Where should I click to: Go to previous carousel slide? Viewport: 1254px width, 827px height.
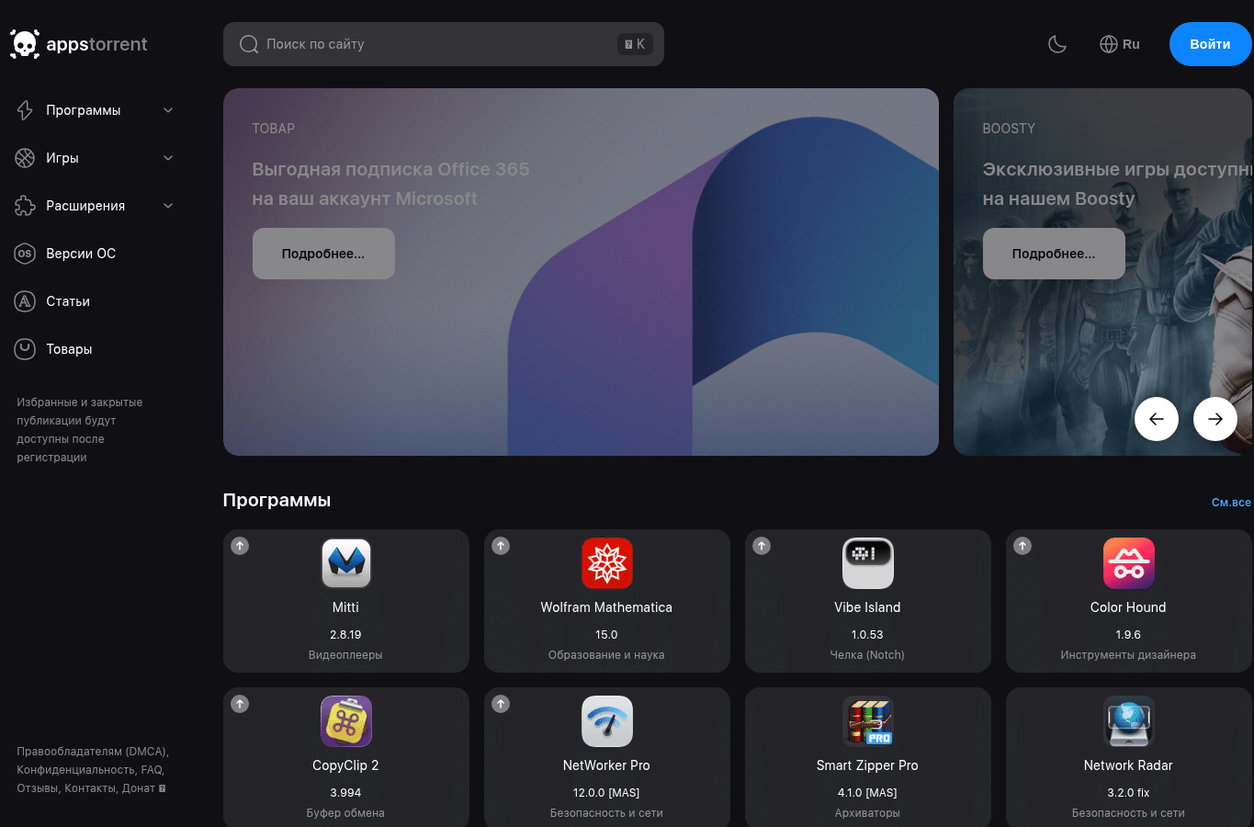[1157, 419]
